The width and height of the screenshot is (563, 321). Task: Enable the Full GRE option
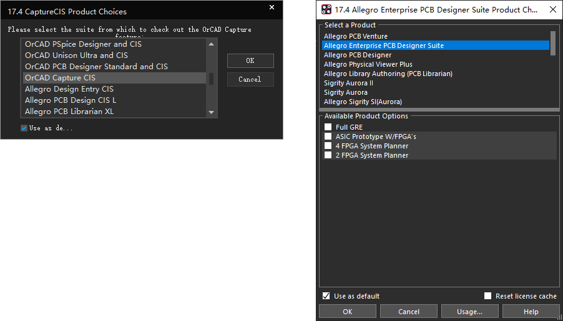point(328,127)
